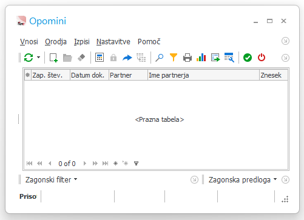Image resolution: width=304 pixels, height=220 pixels.
Task: Click customize arrow after Zagonski filter bar
Action: pyautogui.click(x=194, y=179)
